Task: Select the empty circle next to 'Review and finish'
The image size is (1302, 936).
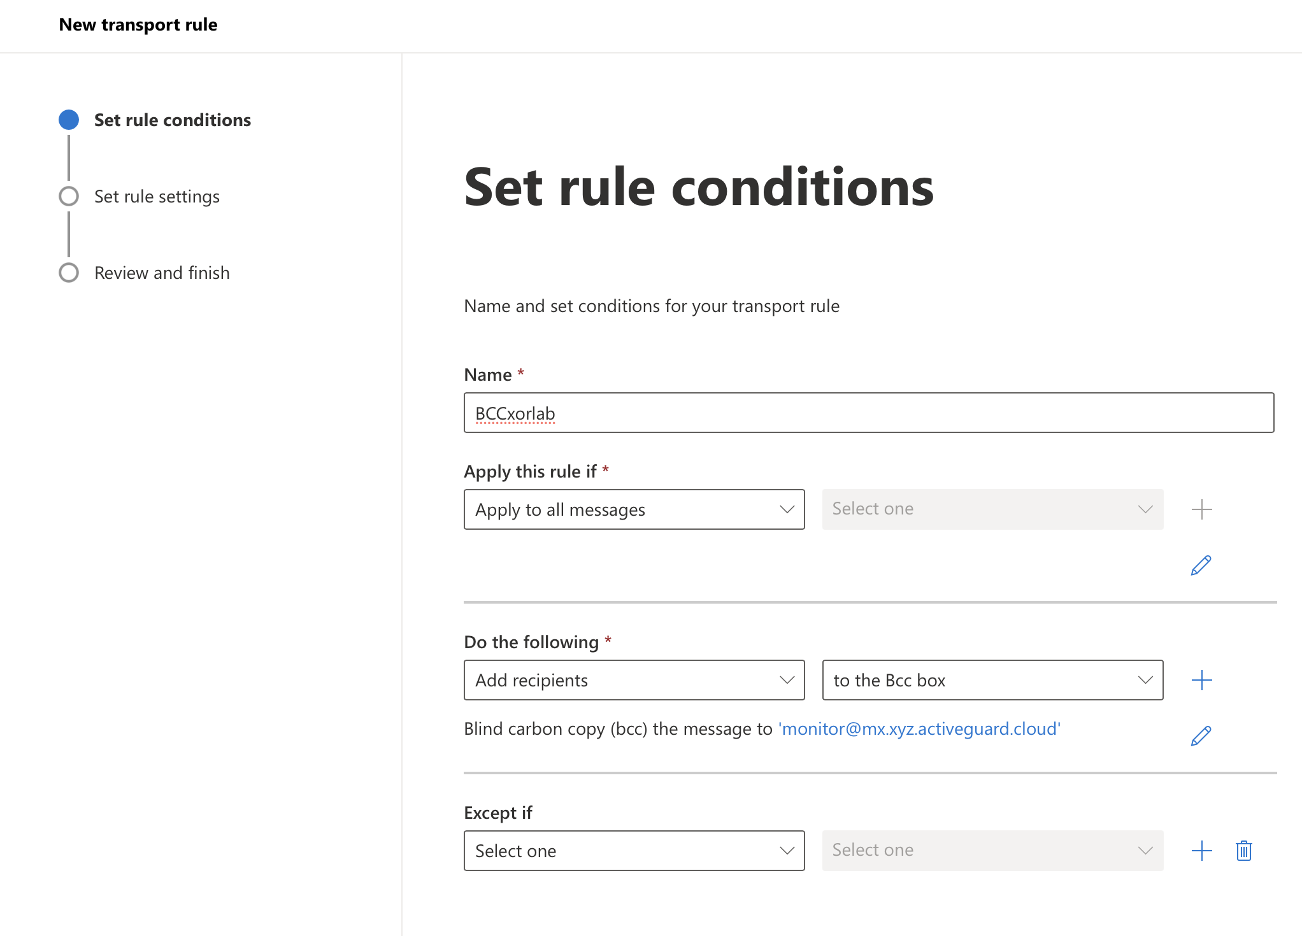Action: [69, 273]
